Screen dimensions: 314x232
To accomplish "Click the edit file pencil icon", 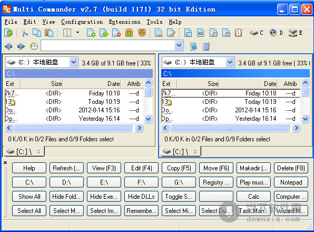I will 171,33.
